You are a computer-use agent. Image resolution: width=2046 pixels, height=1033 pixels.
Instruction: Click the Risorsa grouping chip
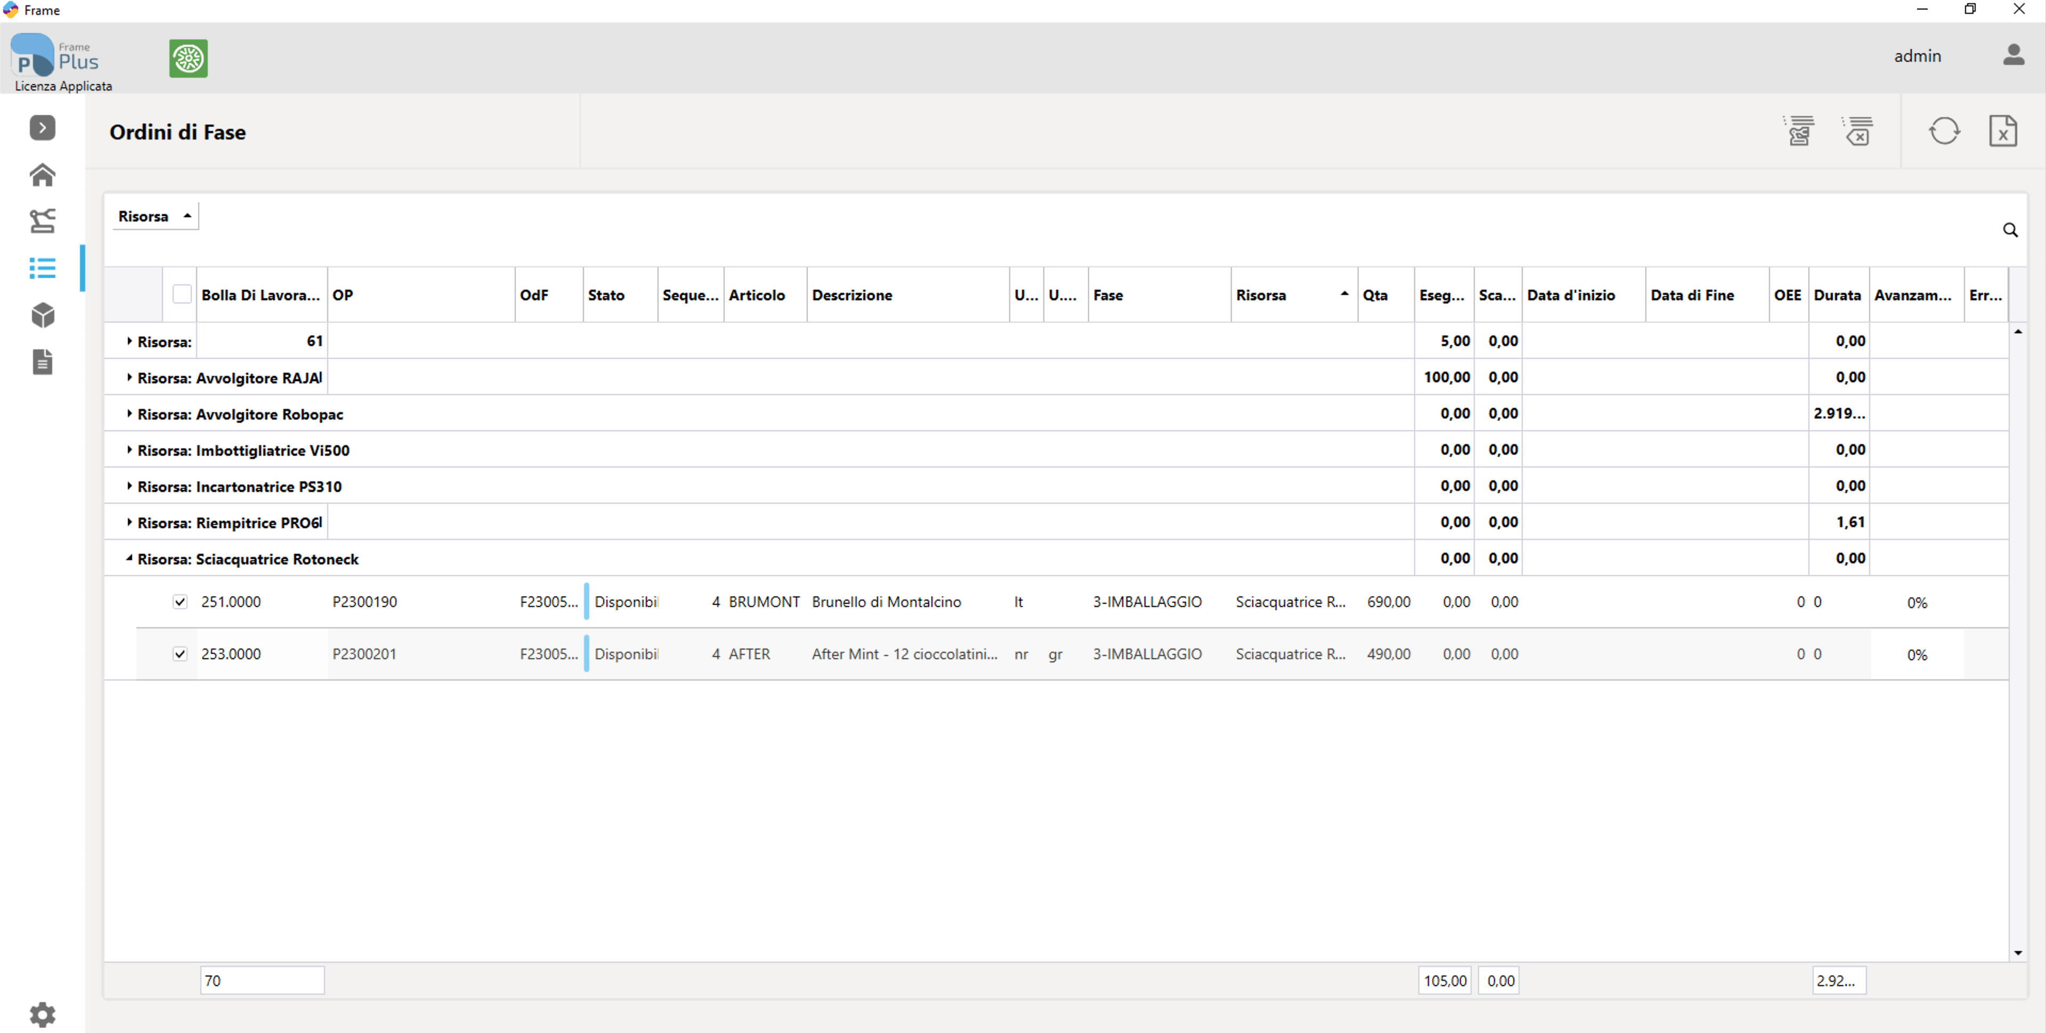click(155, 216)
